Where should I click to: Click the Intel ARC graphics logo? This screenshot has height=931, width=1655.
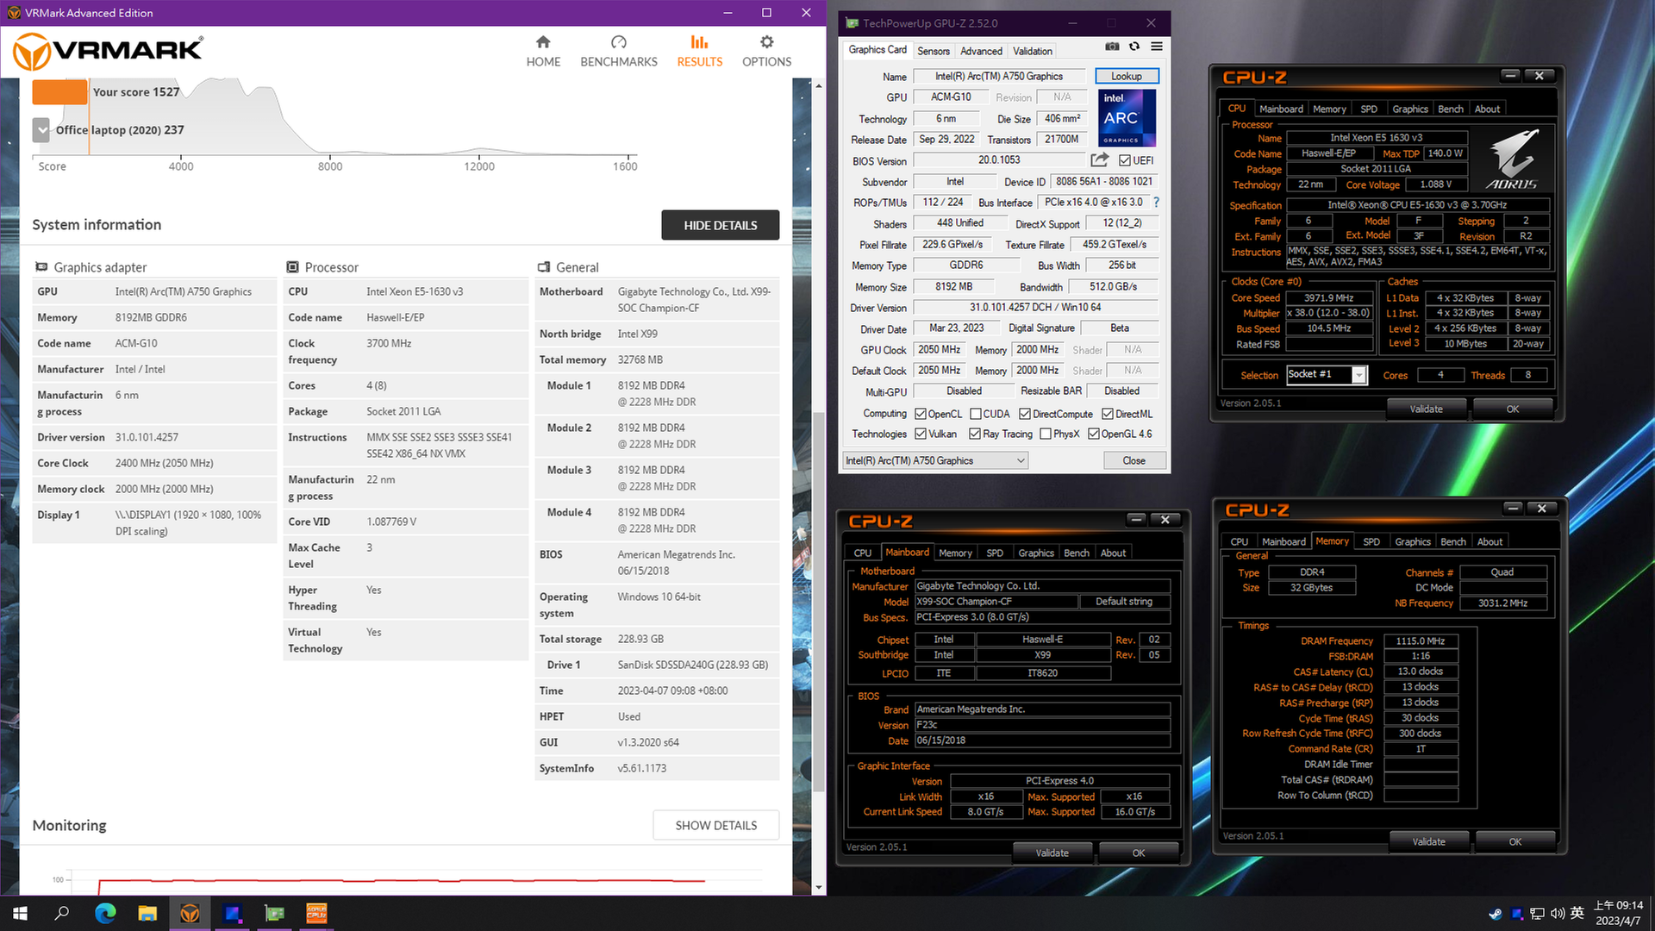1127,118
